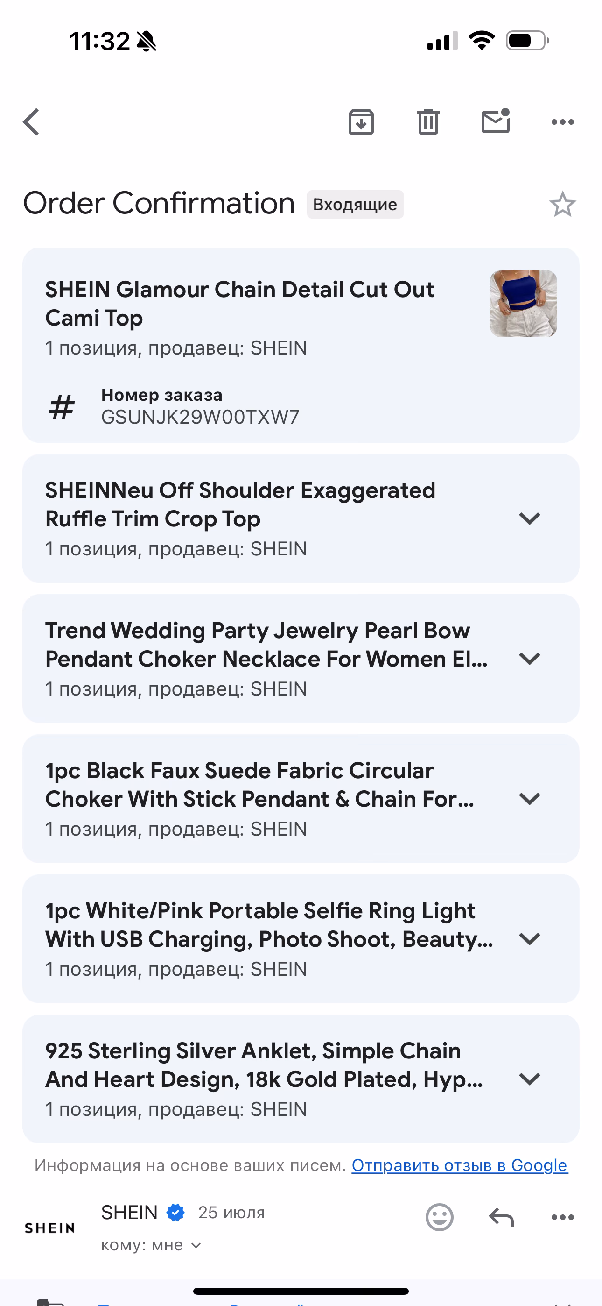The width and height of the screenshot is (602, 1306).
Task: Open the top toolbar more options menu
Action: [x=562, y=121]
